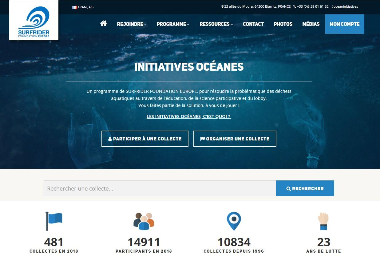
Task: Go to the Photos page
Action: (283, 24)
